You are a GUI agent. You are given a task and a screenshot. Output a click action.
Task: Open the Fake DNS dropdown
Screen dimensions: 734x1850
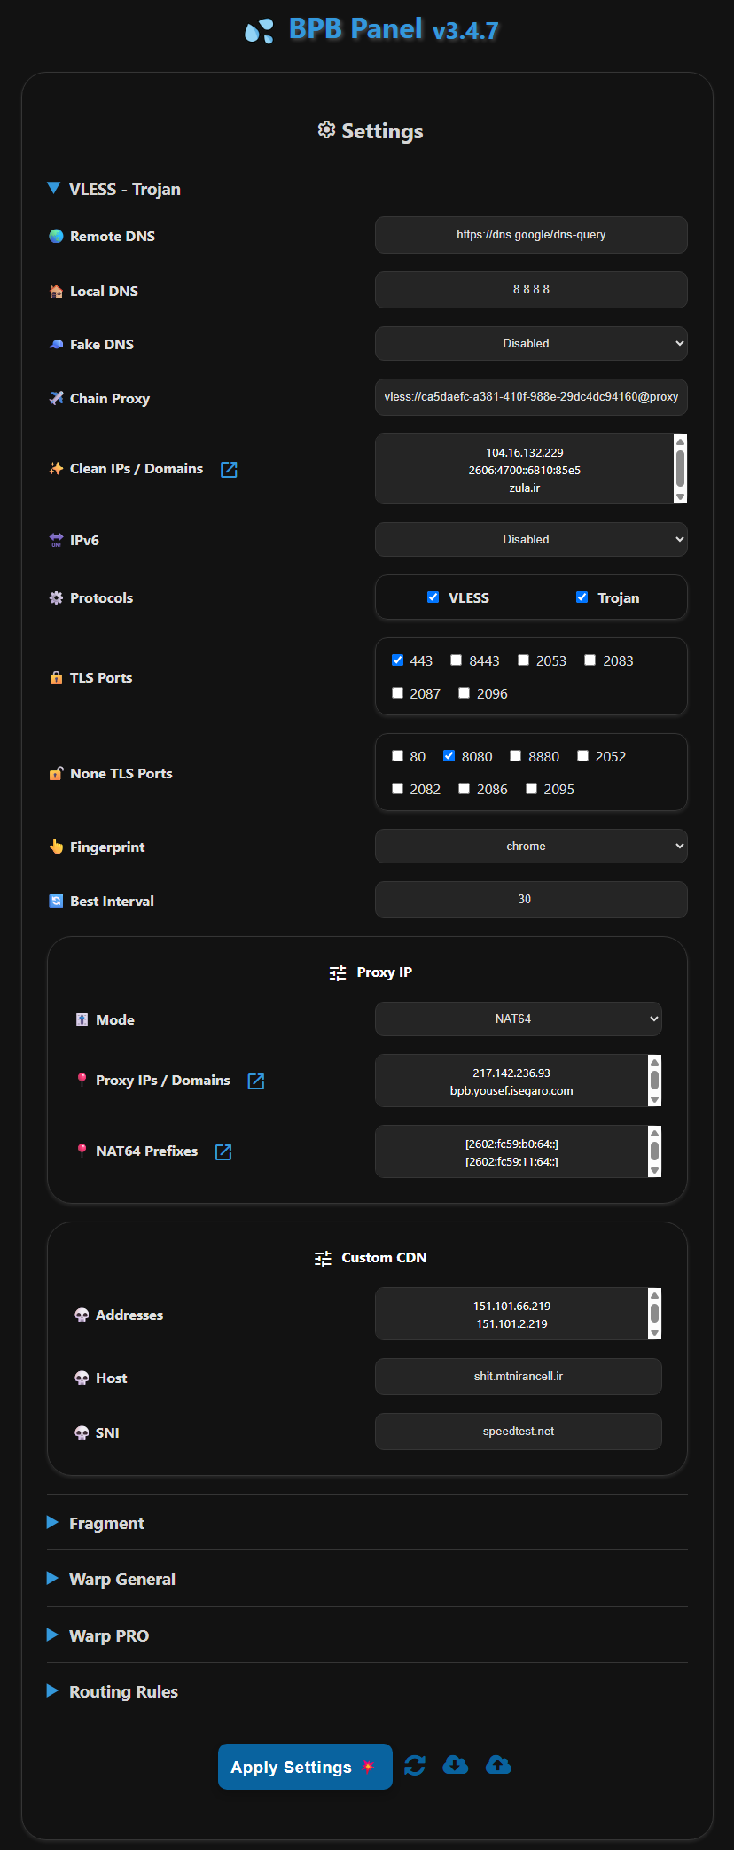tap(530, 344)
